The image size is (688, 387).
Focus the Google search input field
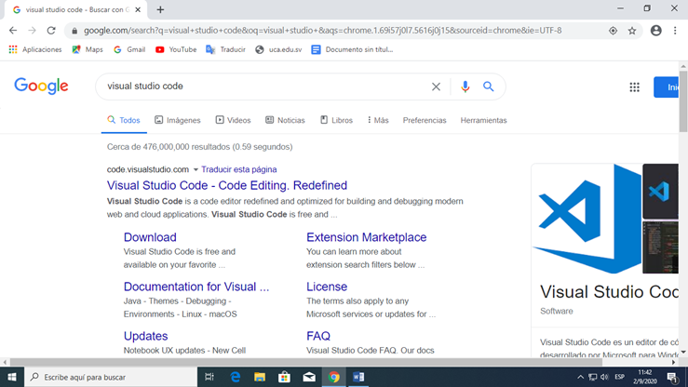click(263, 87)
